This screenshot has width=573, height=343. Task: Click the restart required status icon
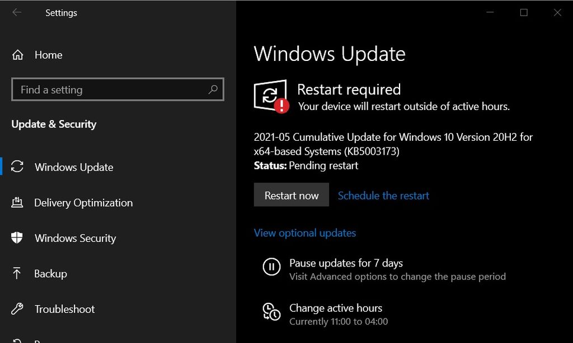tap(271, 96)
